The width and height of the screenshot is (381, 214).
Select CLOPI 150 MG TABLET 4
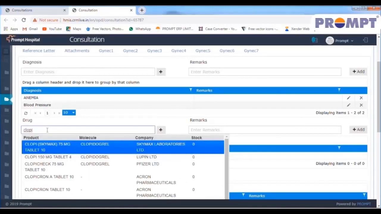click(x=123, y=157)
